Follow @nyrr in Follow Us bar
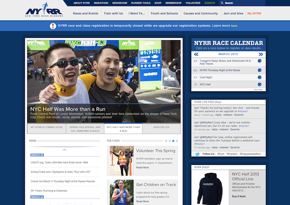Viewport: 290px width, 205px height. coord(221,154)
